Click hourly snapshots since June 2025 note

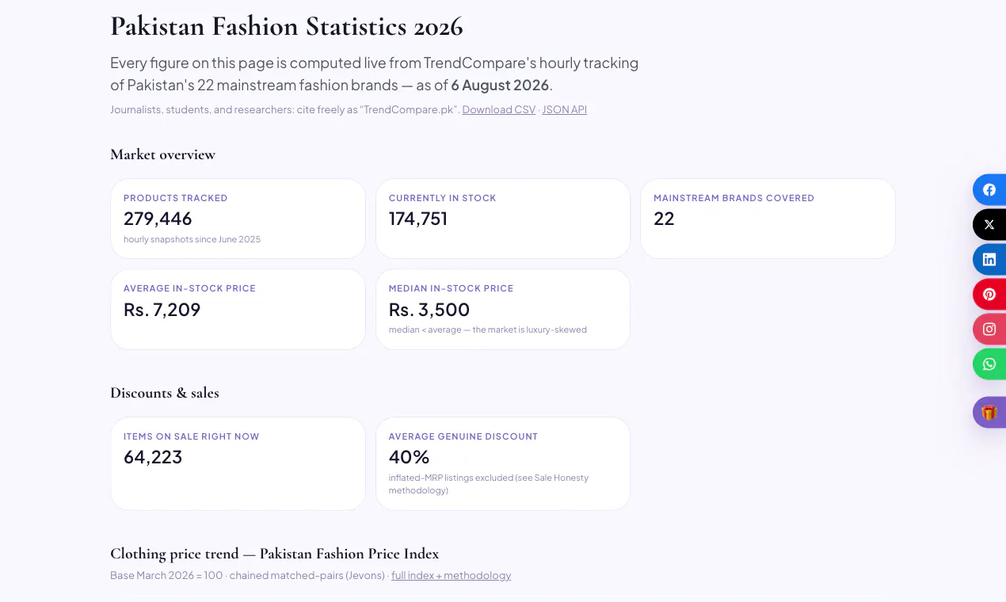click(192, 239)
